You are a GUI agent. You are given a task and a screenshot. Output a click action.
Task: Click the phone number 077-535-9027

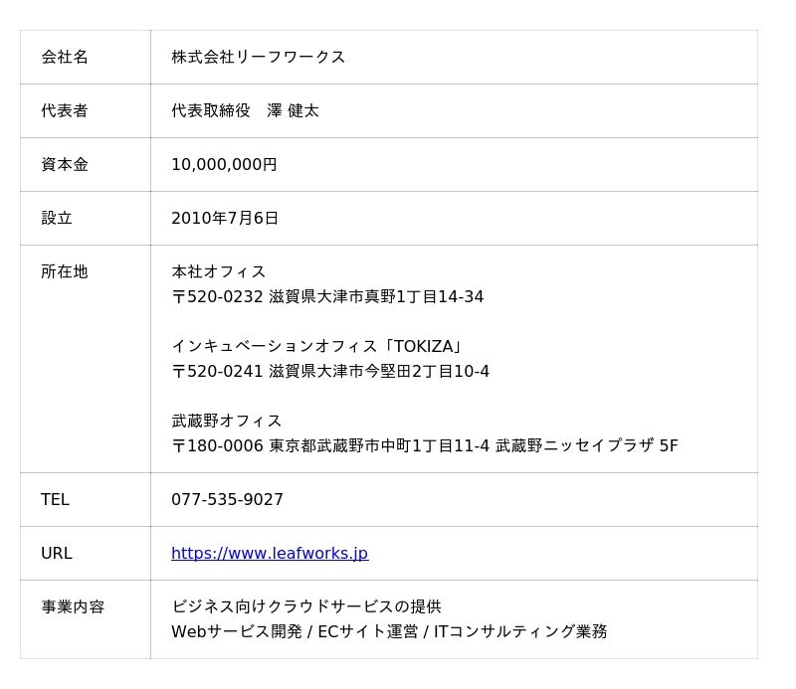[x=227, y=500]
